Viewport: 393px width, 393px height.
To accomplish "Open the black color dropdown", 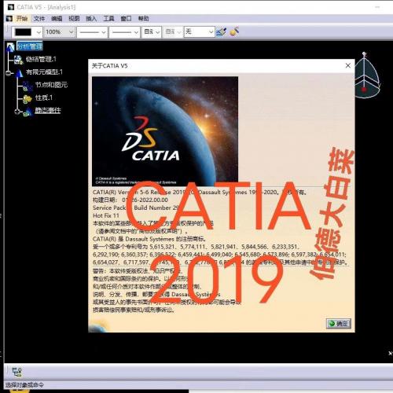I will (39, 32).
